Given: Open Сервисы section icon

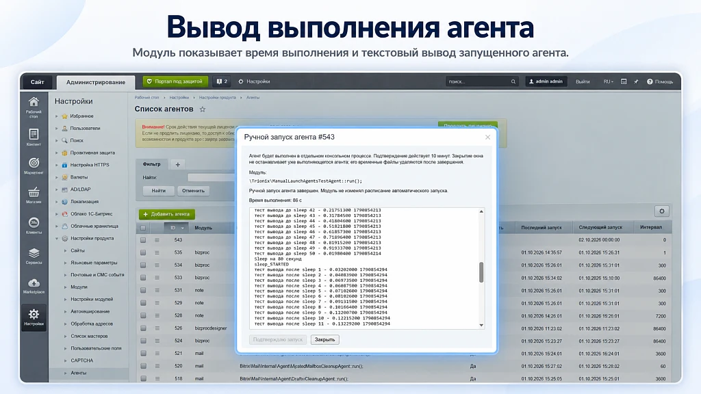Looking at the screenshot, I should (34, 256).
